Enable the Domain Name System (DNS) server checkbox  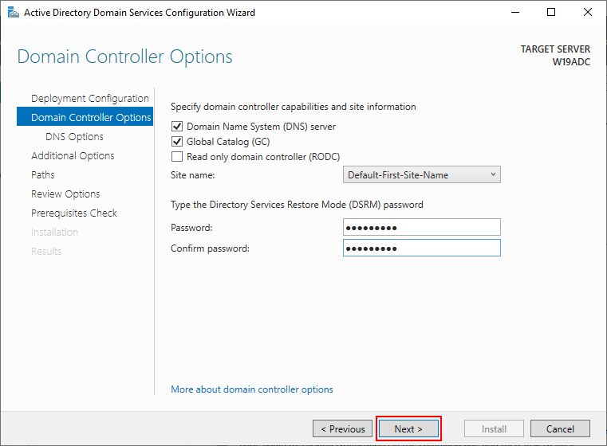coord(177,127)
